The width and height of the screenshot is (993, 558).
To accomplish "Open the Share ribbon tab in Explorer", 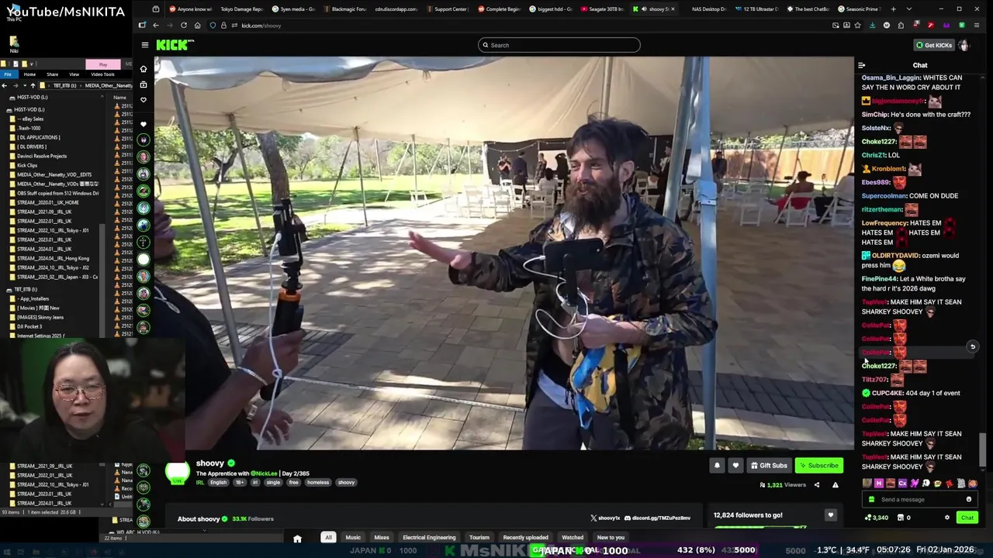I will pos(52,74).
